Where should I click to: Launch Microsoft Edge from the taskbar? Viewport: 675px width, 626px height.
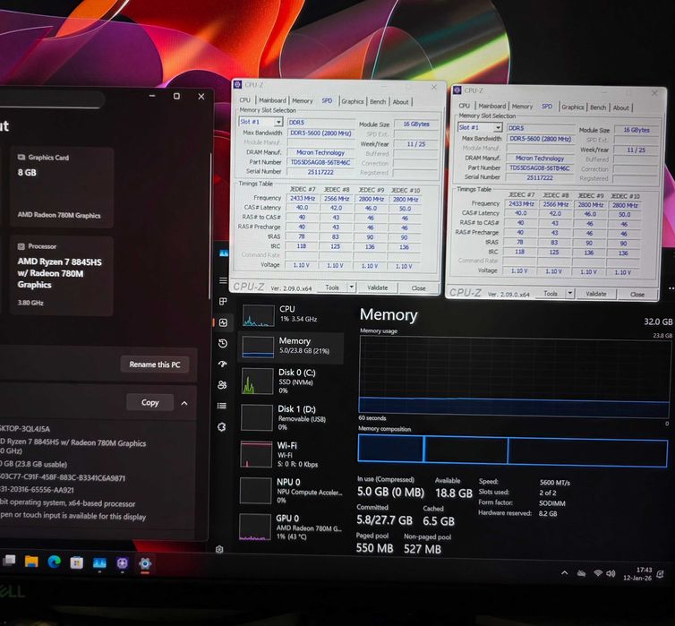[55, 562]
